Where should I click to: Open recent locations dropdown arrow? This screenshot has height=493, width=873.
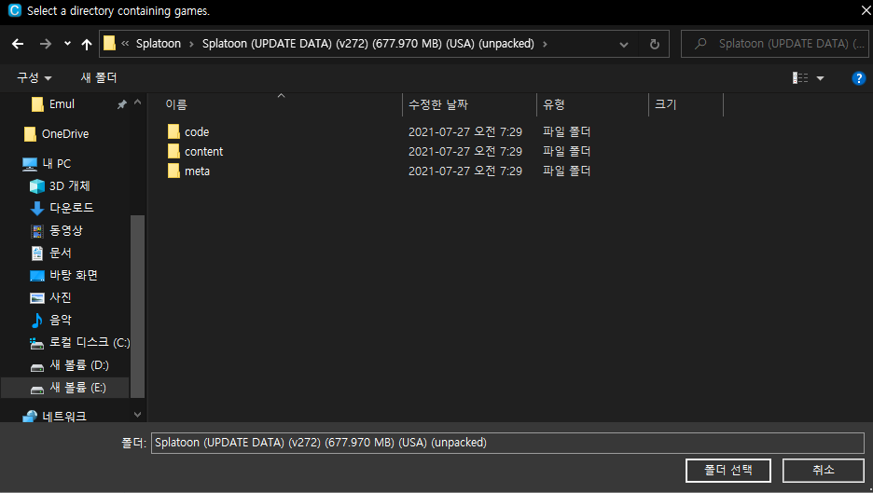(x=67, y=44)
